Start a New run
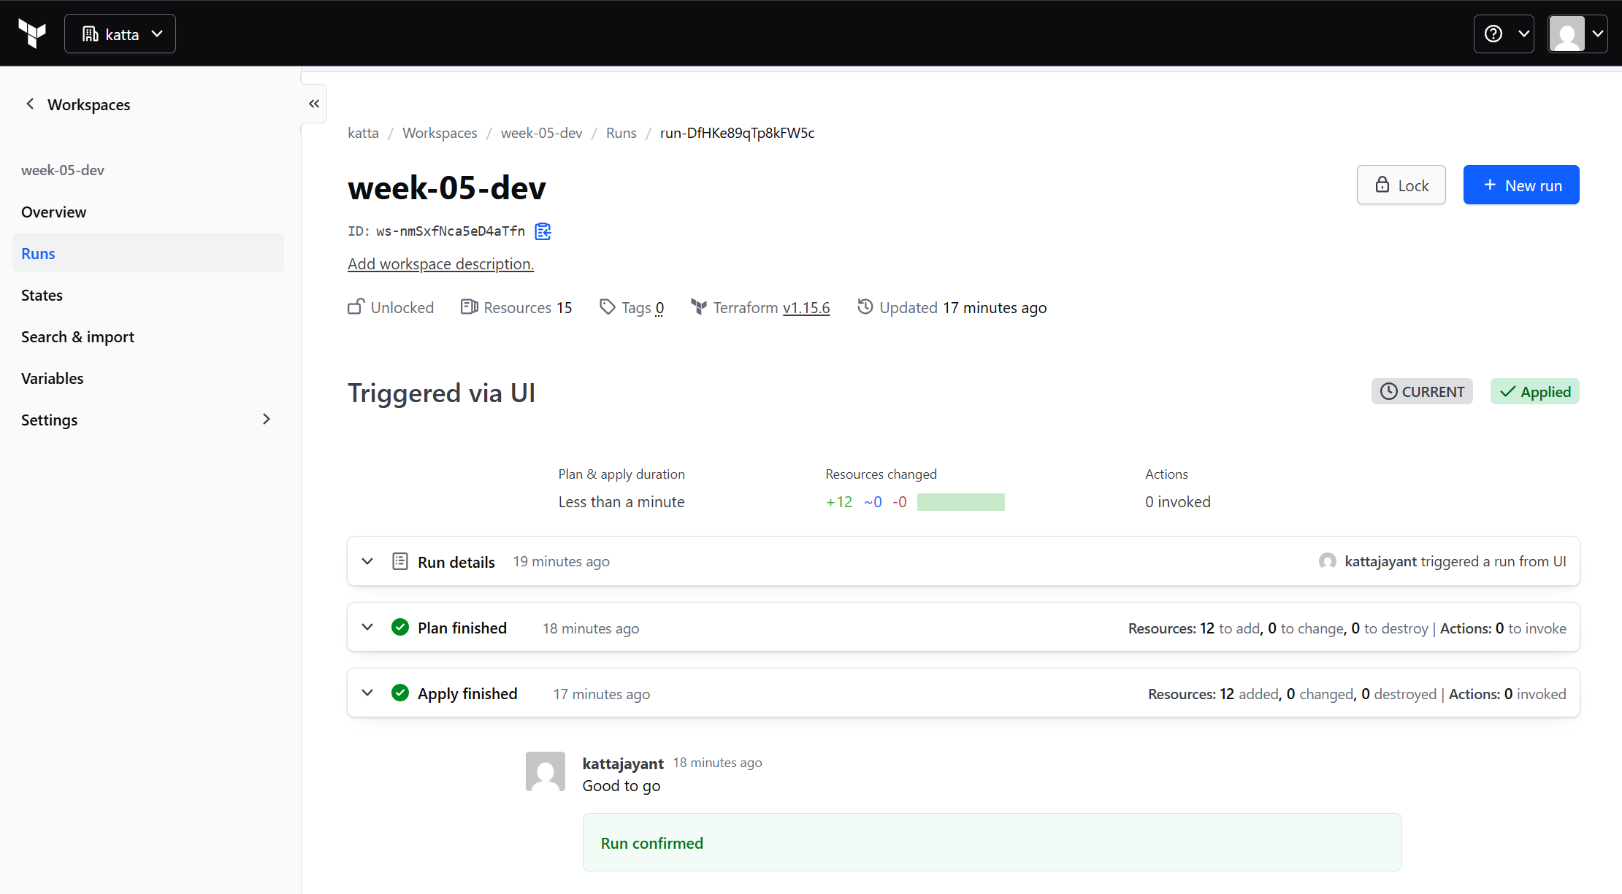1622x894 pixels. (1521, 185)
